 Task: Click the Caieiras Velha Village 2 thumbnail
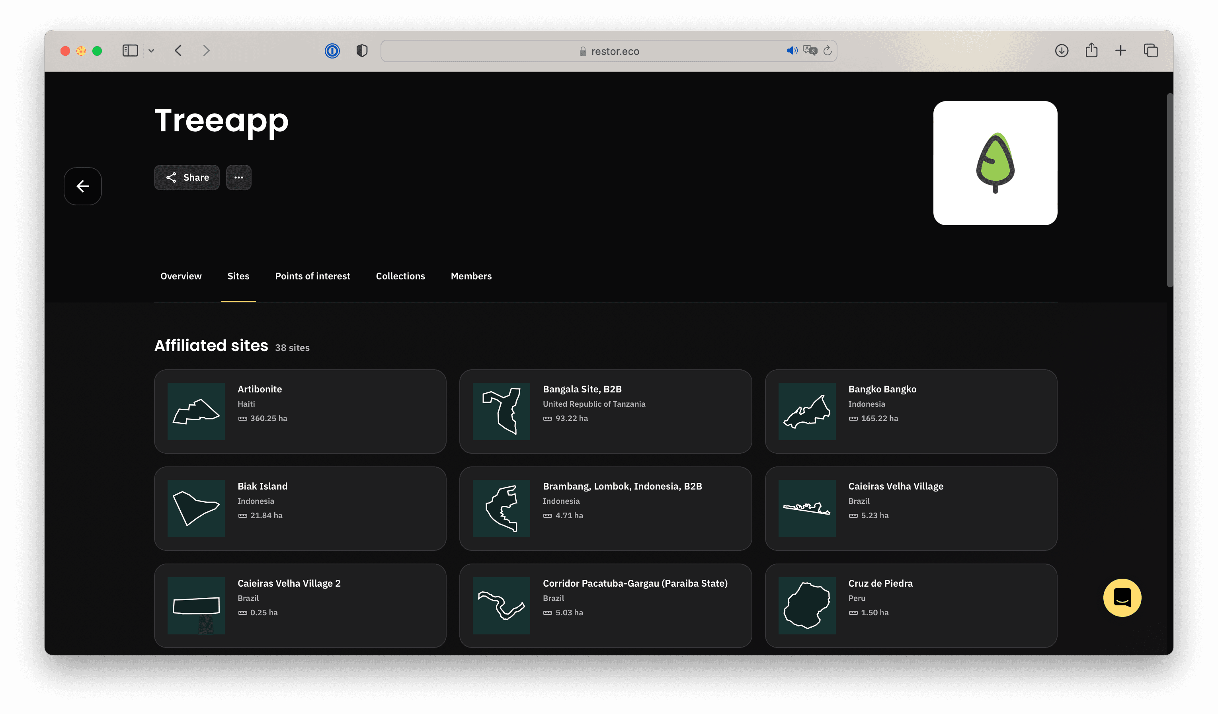click(196, 606)
